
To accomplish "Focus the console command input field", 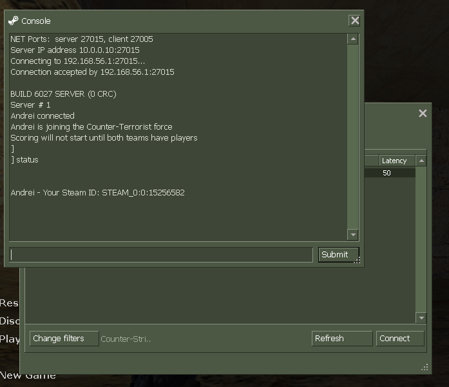I will pos(161,255).
